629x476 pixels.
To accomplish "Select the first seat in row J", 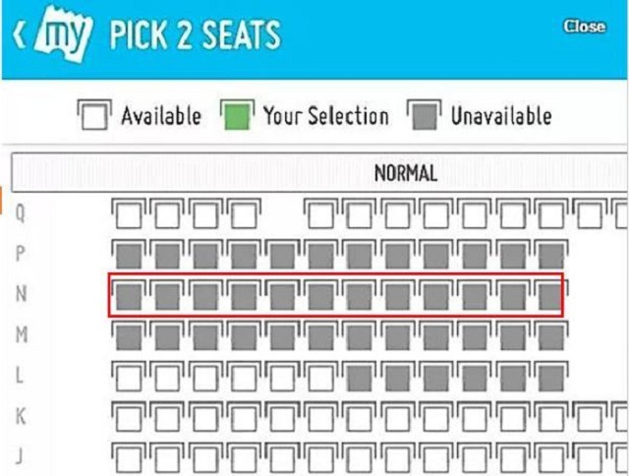I will point(128,457).
